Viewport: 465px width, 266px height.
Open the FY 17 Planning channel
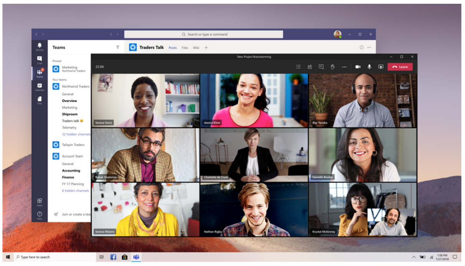(73, 184)
